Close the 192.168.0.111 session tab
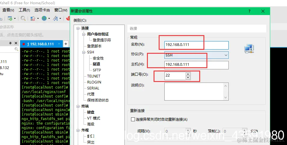This screenshot has width=287, height=145. pos(59,44)
